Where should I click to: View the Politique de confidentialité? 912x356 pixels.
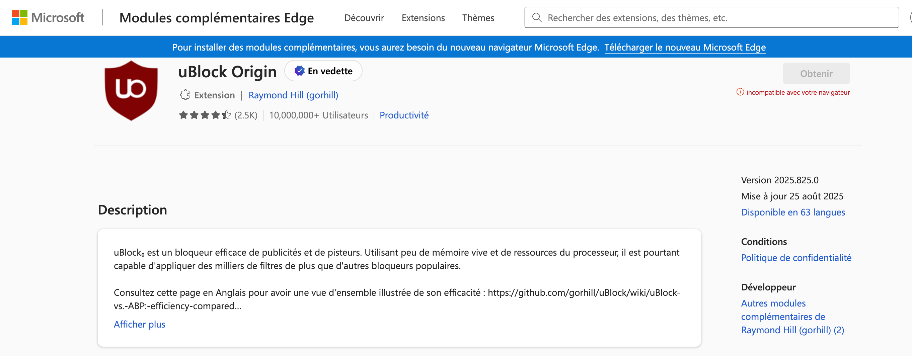pyautogui.click(x=796, y=258)
